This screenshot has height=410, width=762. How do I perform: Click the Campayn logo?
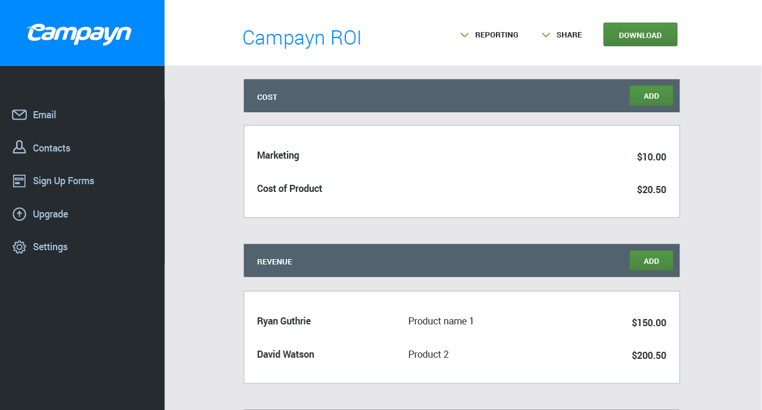(79, 34)
